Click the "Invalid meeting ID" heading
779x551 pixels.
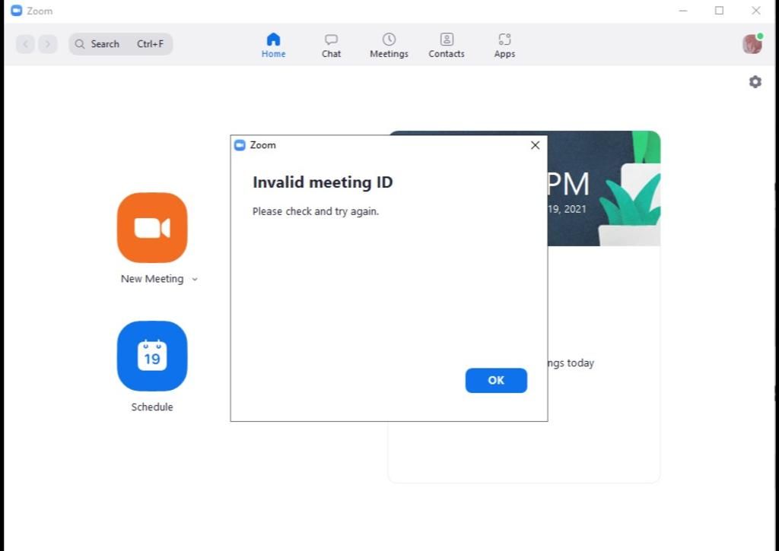pyautogui.click(x=323, y=182)
